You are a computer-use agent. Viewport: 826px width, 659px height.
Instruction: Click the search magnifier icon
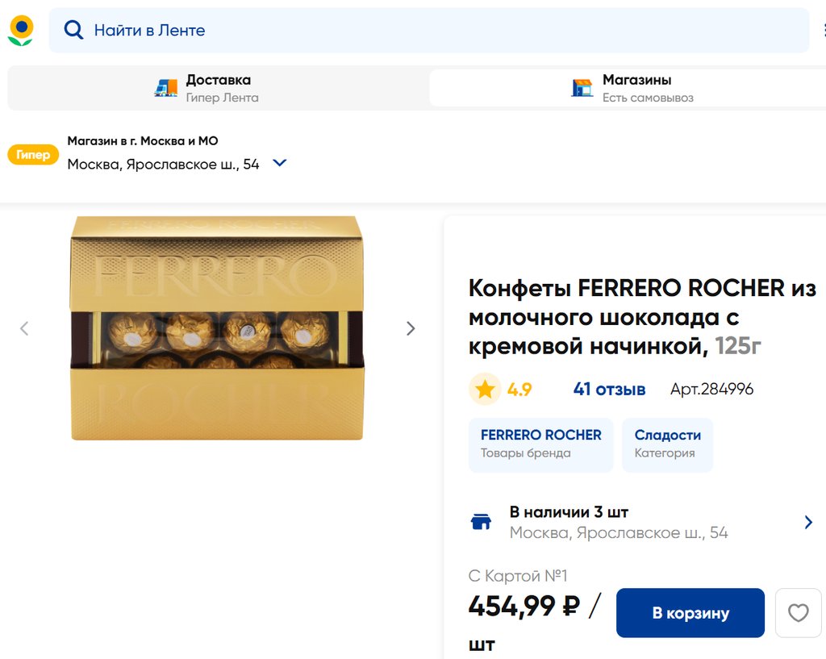point(73,31)
